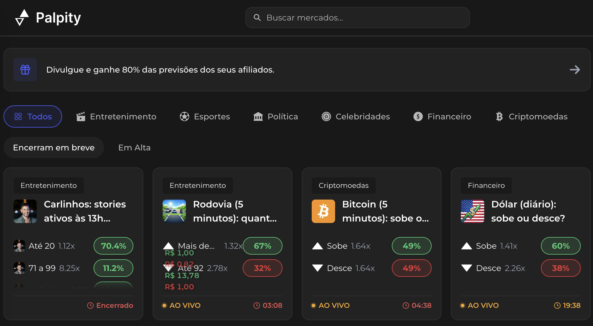This screenshot has height=326, width=593.
Task: Open the Bitcoin market thumbnail image
Action: (x=323, y=211)
